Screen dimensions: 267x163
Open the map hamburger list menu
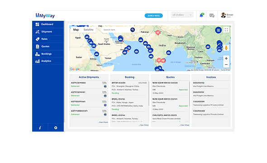(218, 30)
